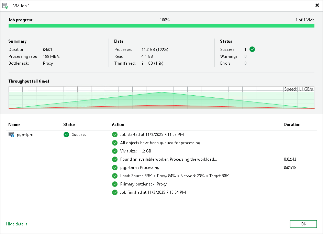
Task: Select the 'VMs size: 11.2 GB' line
Action: tap(135, 151)
